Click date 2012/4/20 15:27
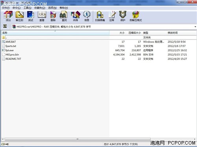The image size is (197, 147). tap(177, 59)
